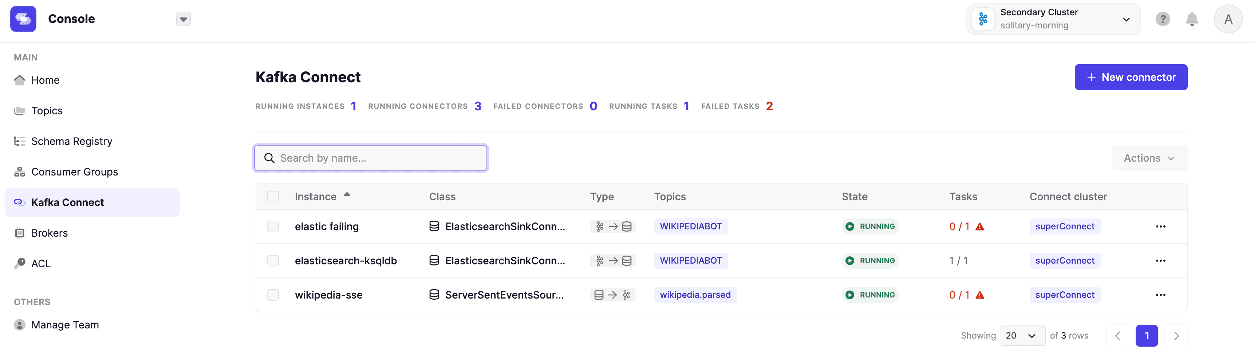
Task: Change the rows-per-page dropdown showing 20
Action: point(1022,336)
